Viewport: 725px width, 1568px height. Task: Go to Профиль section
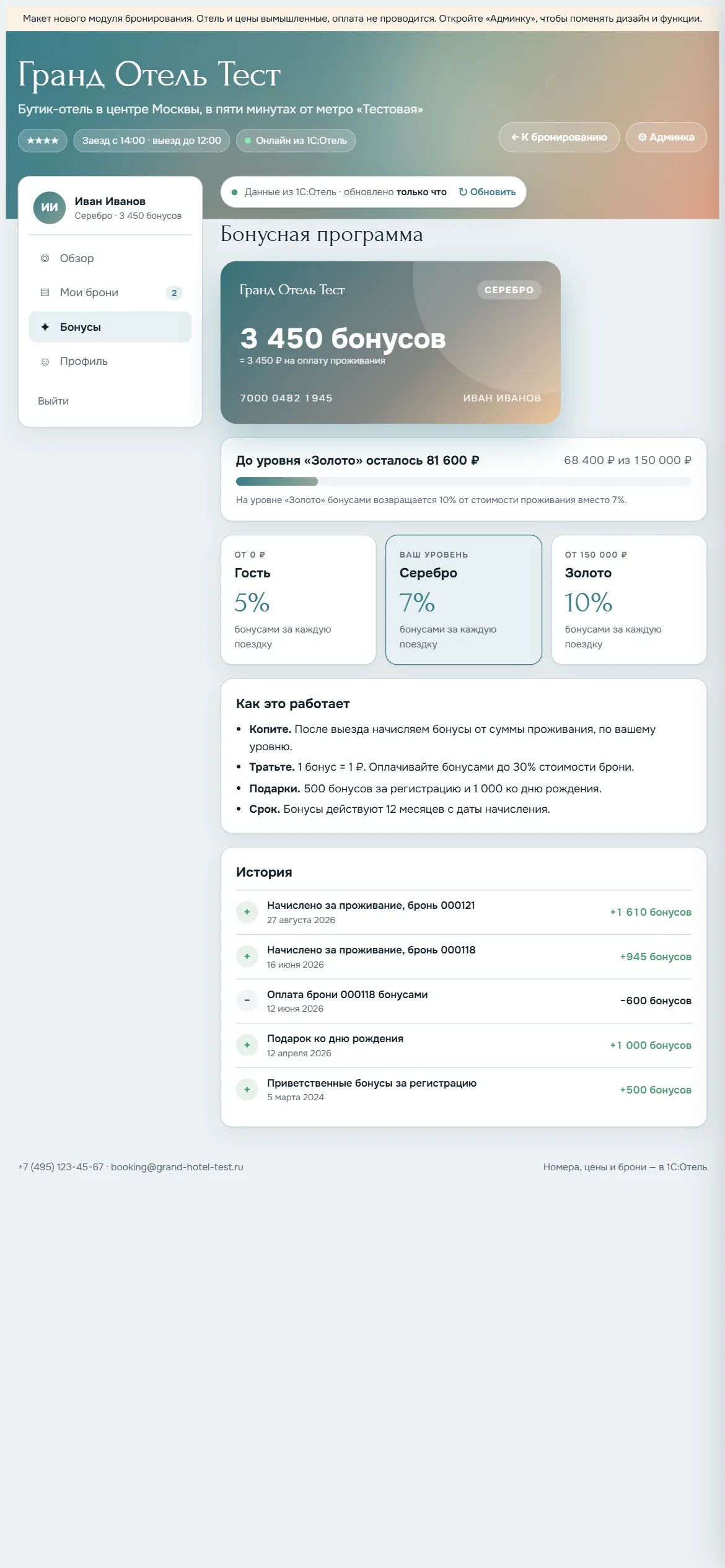tap(110, 361)
